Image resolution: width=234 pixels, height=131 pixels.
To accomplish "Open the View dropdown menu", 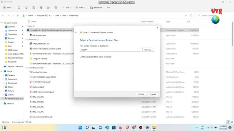I will point(80,8).
